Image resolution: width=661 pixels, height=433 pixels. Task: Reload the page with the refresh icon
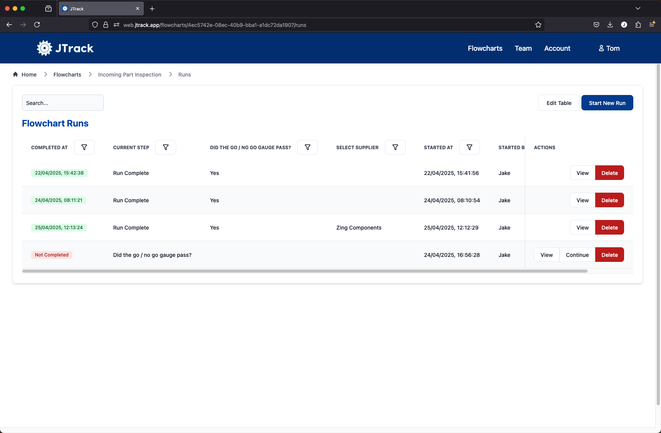pos(37,25)
